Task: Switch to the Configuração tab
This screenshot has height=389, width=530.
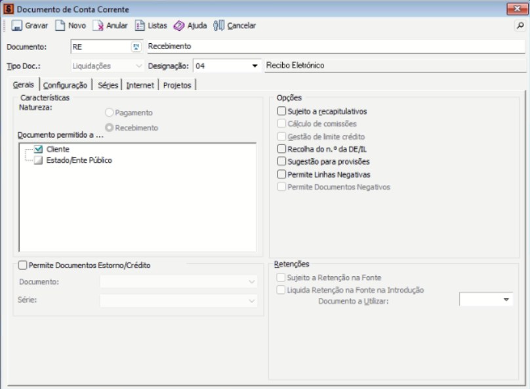Action: click(65, 85)
